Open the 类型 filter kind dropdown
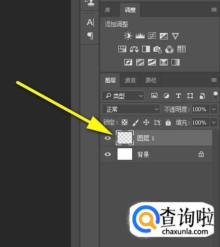 [123, 96]
